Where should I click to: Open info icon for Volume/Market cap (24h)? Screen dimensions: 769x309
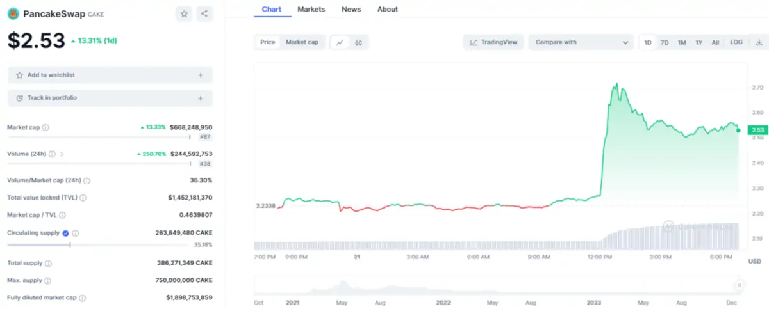87,181
